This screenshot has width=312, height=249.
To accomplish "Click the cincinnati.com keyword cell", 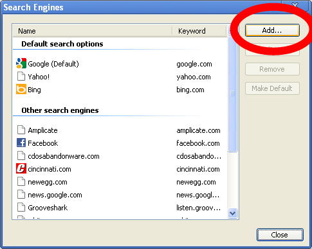I will (198, 169).
